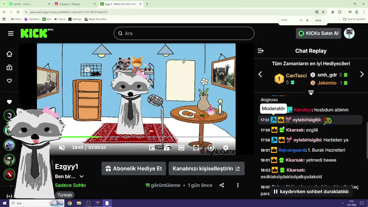Resume chat via kaydırırken sohbet duraklatıldı

coord(311,192)
